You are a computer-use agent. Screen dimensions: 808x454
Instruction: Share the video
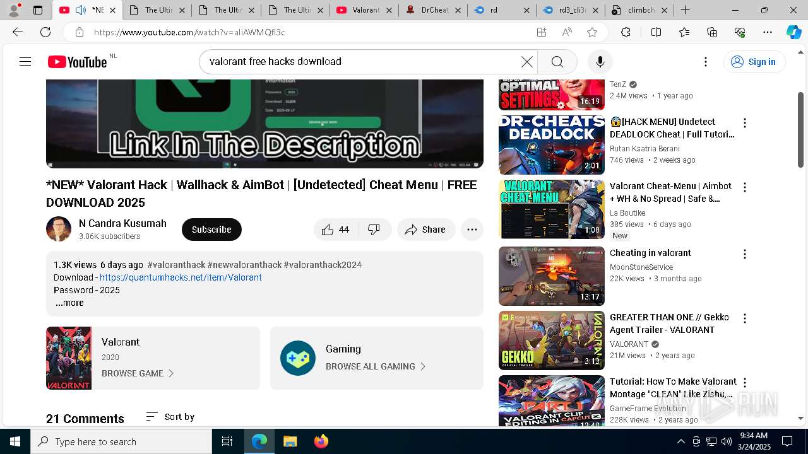point(426,230)
